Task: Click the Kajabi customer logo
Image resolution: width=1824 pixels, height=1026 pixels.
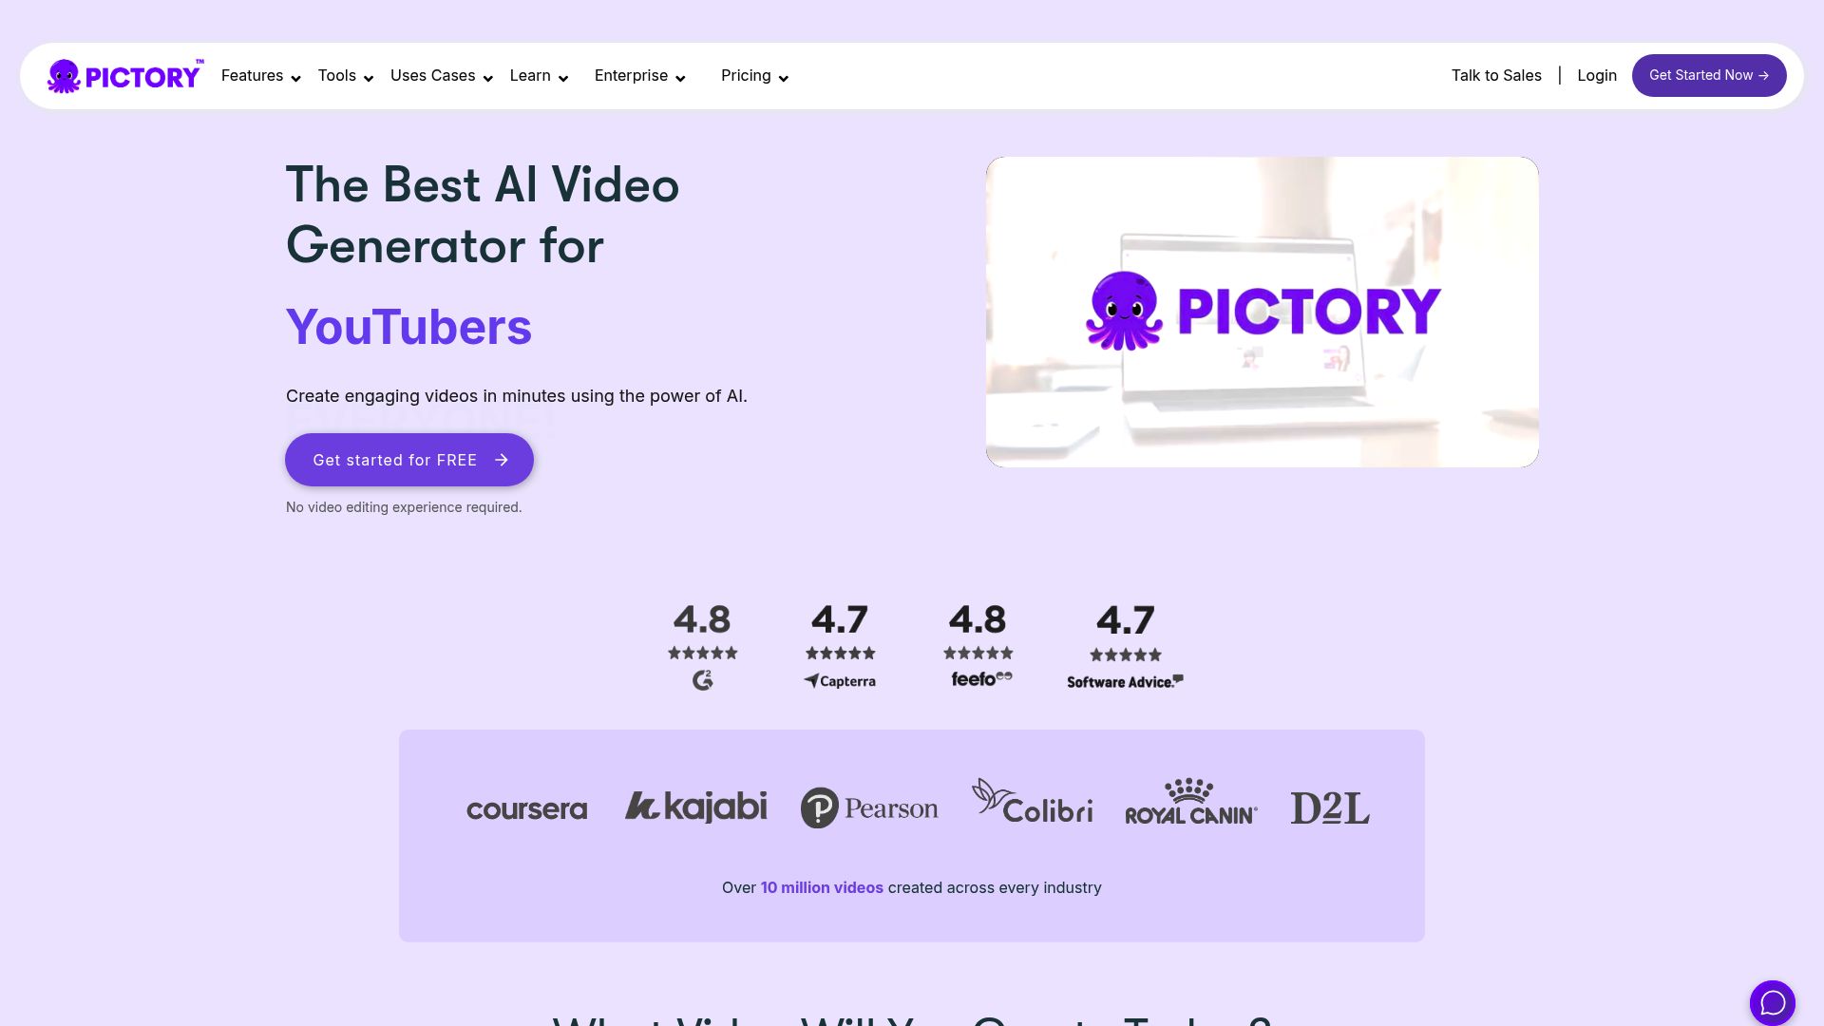Action: pos(695,807)
